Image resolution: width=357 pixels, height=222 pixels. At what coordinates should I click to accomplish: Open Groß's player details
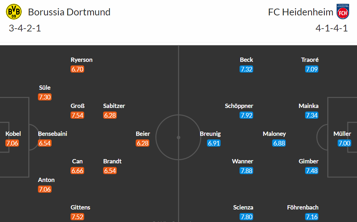(77, 106)
